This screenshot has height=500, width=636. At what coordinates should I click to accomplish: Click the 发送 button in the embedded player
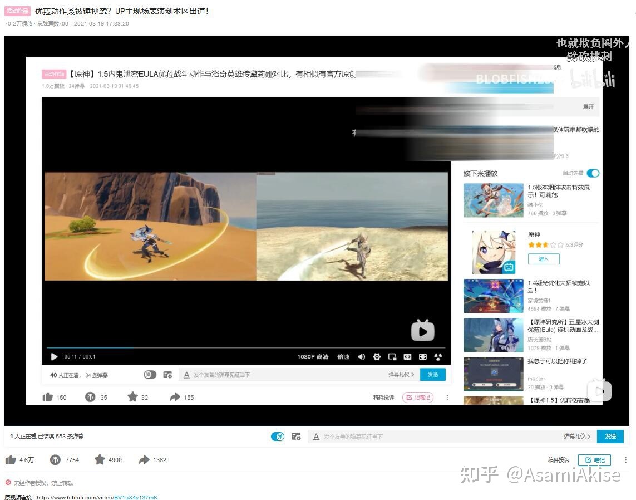(433, 375)
